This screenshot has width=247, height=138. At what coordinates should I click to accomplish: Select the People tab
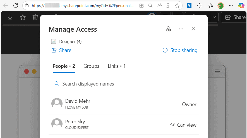(x=64, y=66)
